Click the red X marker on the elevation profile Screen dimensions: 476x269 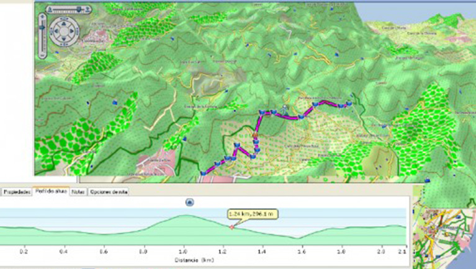231,227
